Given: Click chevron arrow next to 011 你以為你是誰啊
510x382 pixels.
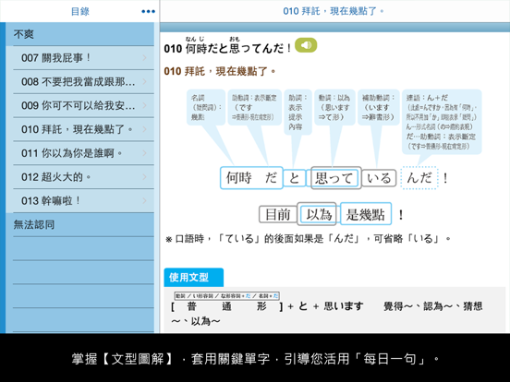Looking at the screenshot, I should [x=145, y=153].
